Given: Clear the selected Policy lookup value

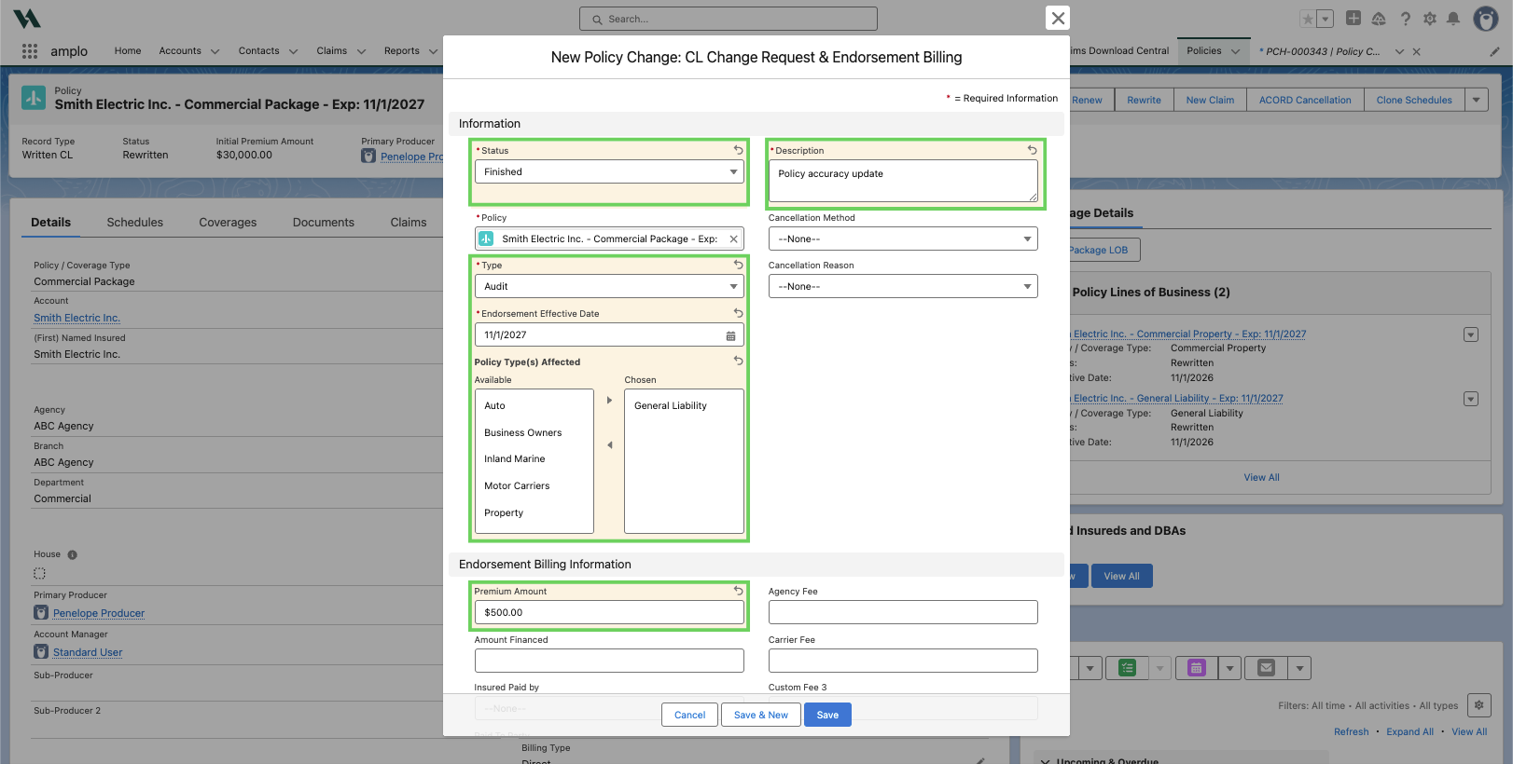Looking at the screenshot, I should (733, 239).
